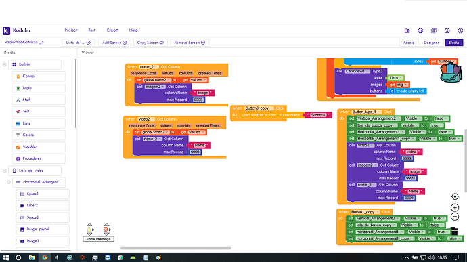This screenshot has height=262, width=467.
Task: Click the 9999 number under column Name image, left block
Action: click(x=198, y=100)
